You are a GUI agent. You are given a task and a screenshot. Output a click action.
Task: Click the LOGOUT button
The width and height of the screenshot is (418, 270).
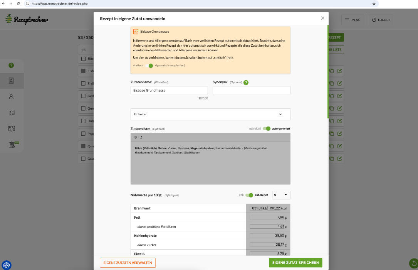(381, 20)
